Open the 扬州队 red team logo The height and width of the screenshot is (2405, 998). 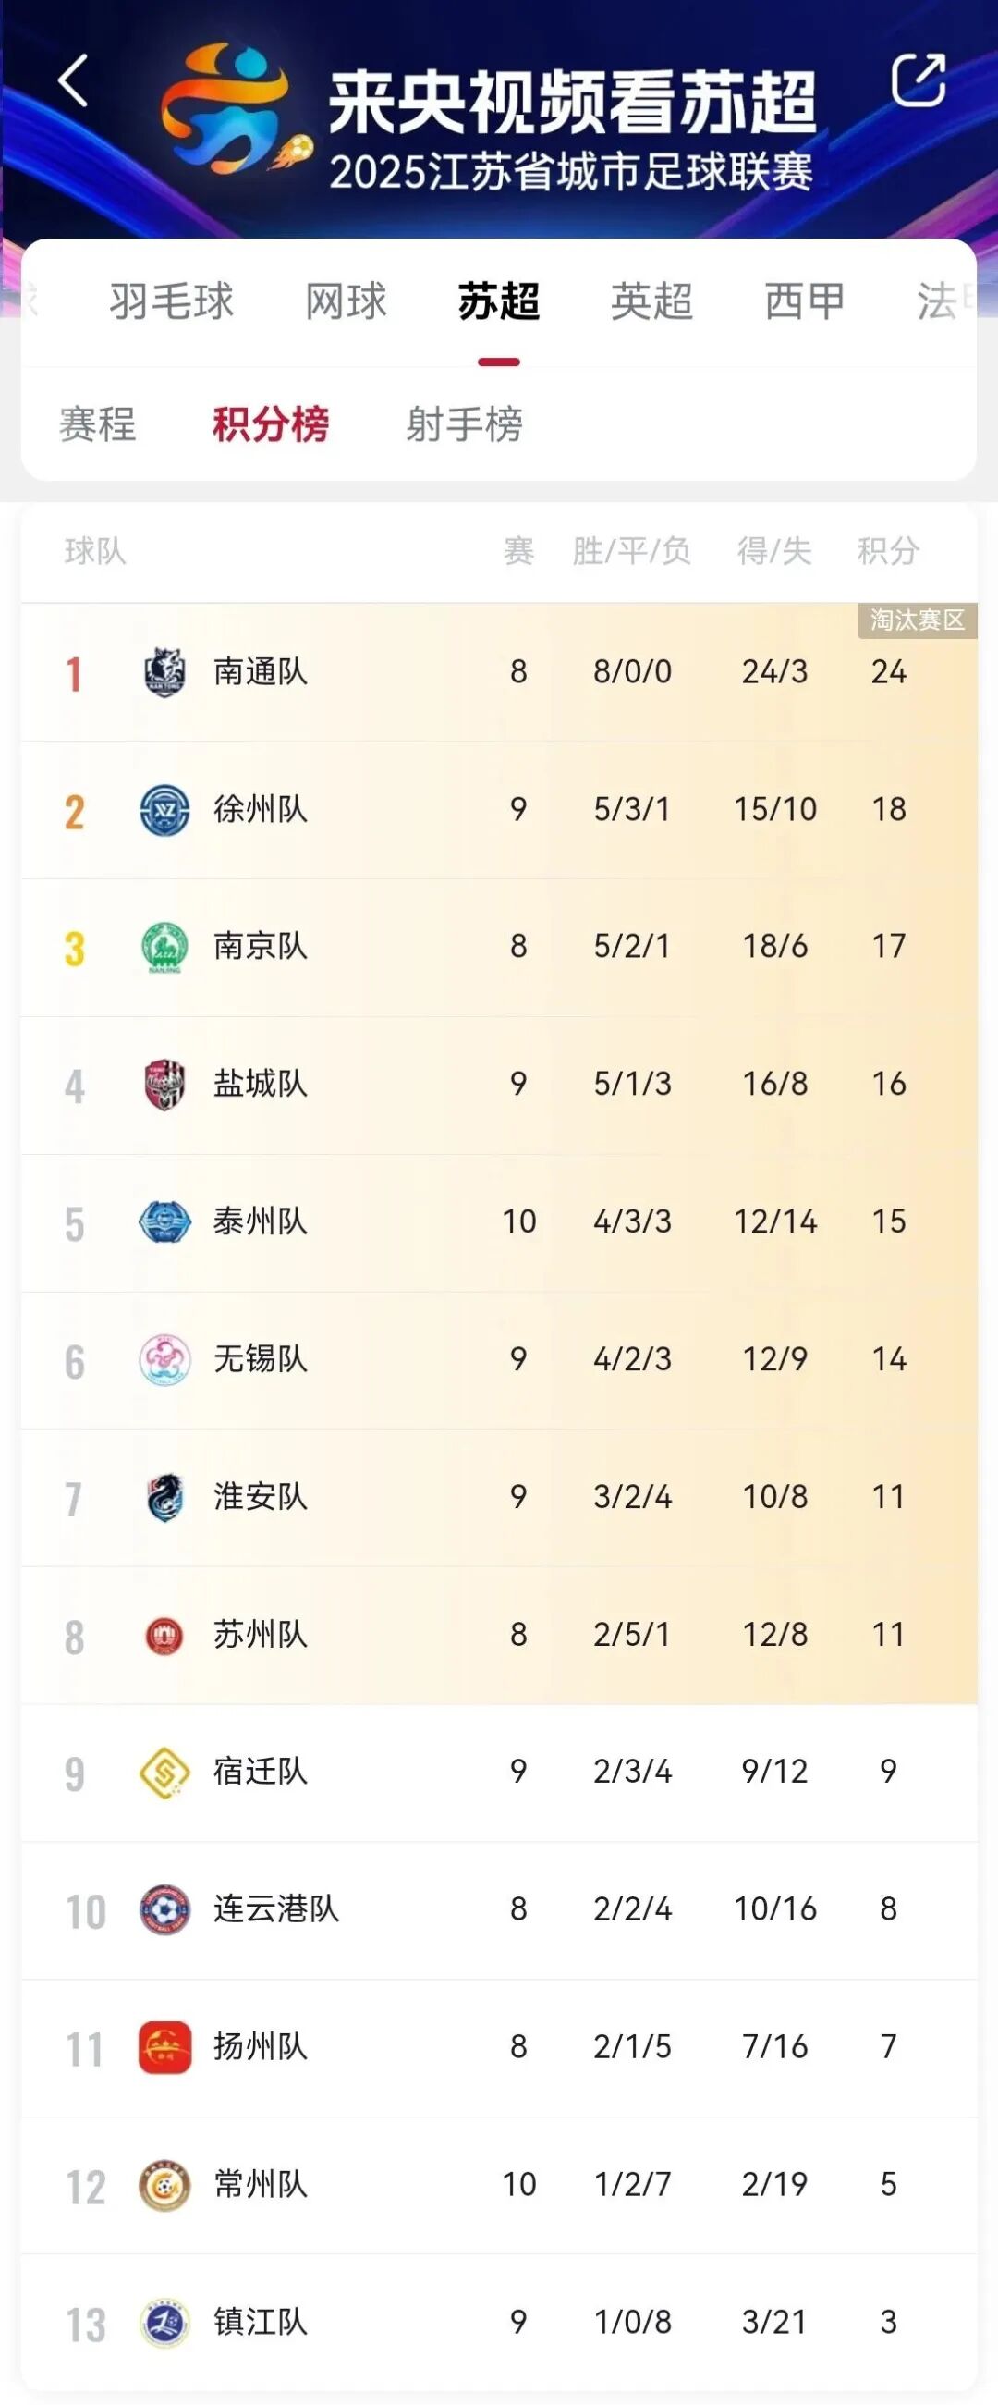(165, 2046)
